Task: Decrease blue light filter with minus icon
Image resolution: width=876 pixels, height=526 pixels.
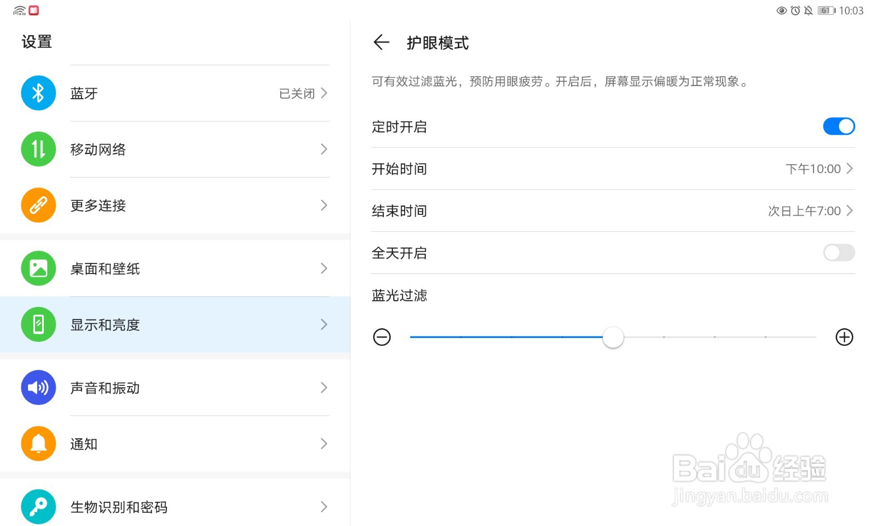Action: tap(382, 337)
